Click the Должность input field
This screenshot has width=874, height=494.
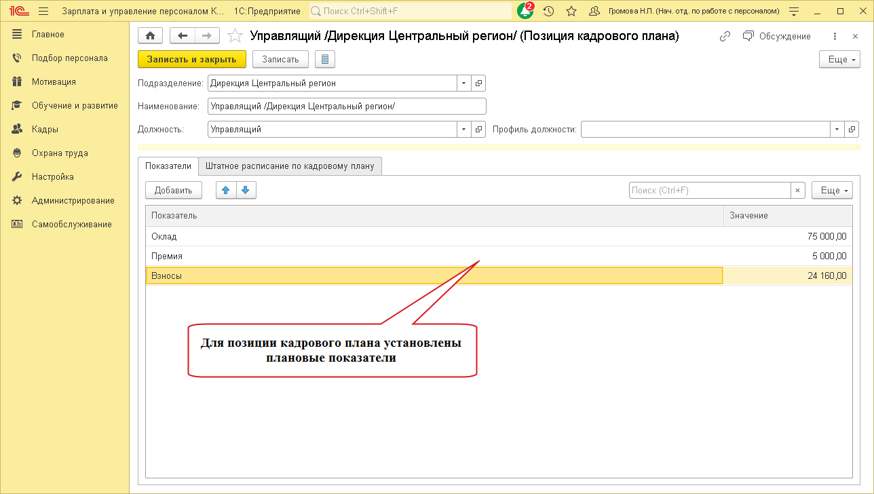[332, 130]
